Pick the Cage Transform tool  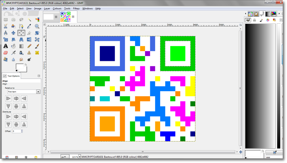37,39
